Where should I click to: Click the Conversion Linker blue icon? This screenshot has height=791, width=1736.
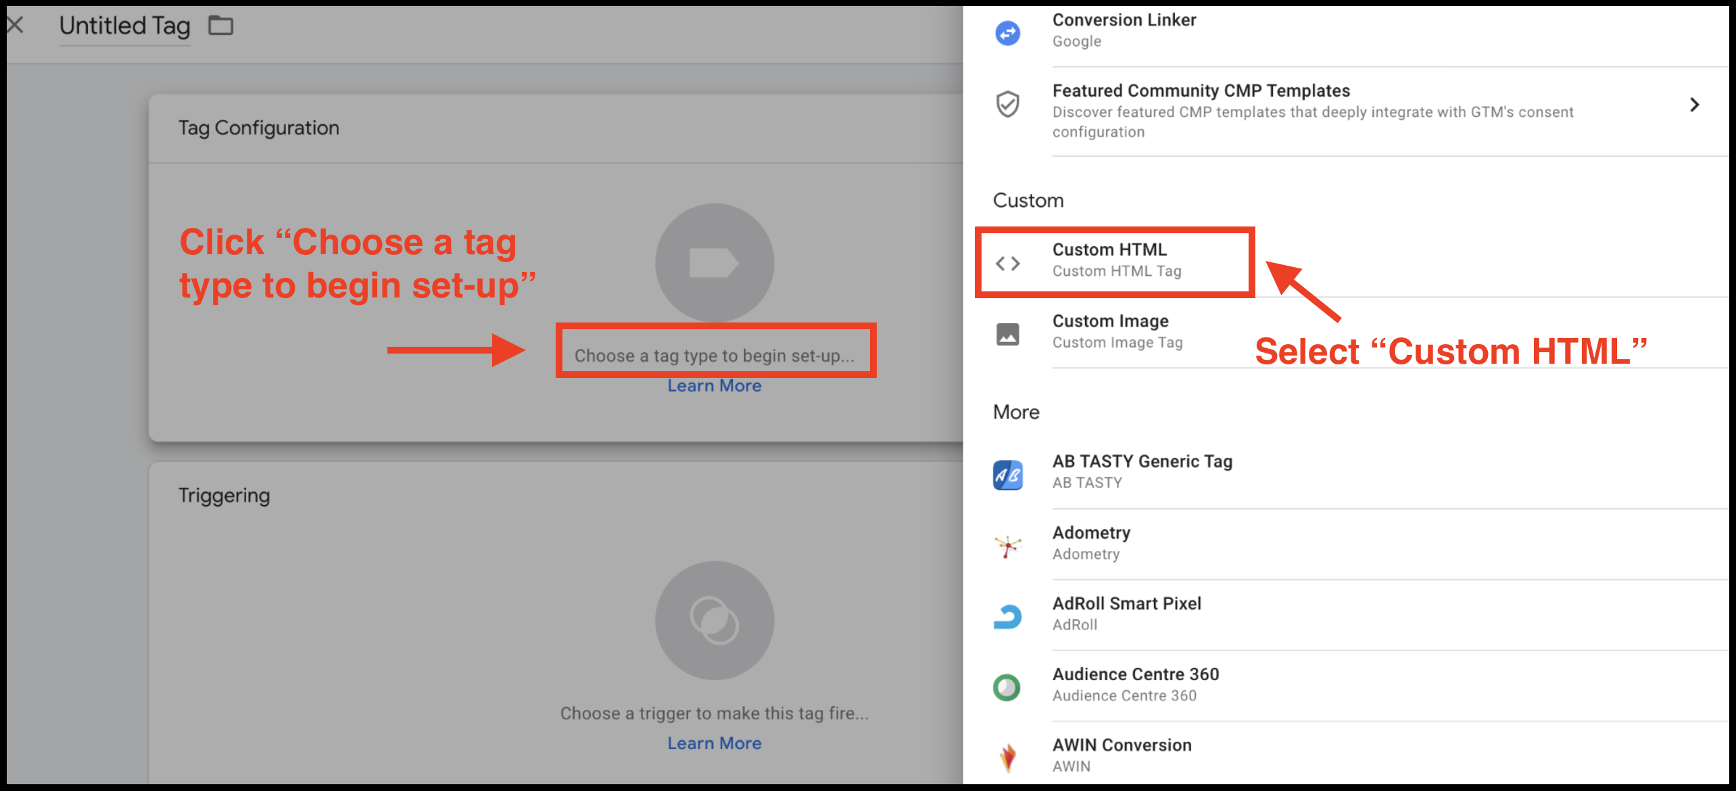coord(1007,32)
